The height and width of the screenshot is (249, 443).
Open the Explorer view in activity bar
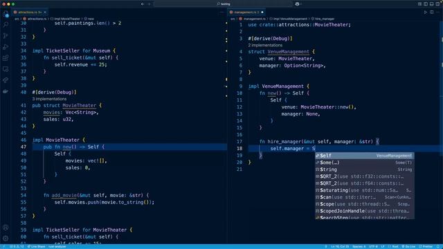(x=6, y=15)
